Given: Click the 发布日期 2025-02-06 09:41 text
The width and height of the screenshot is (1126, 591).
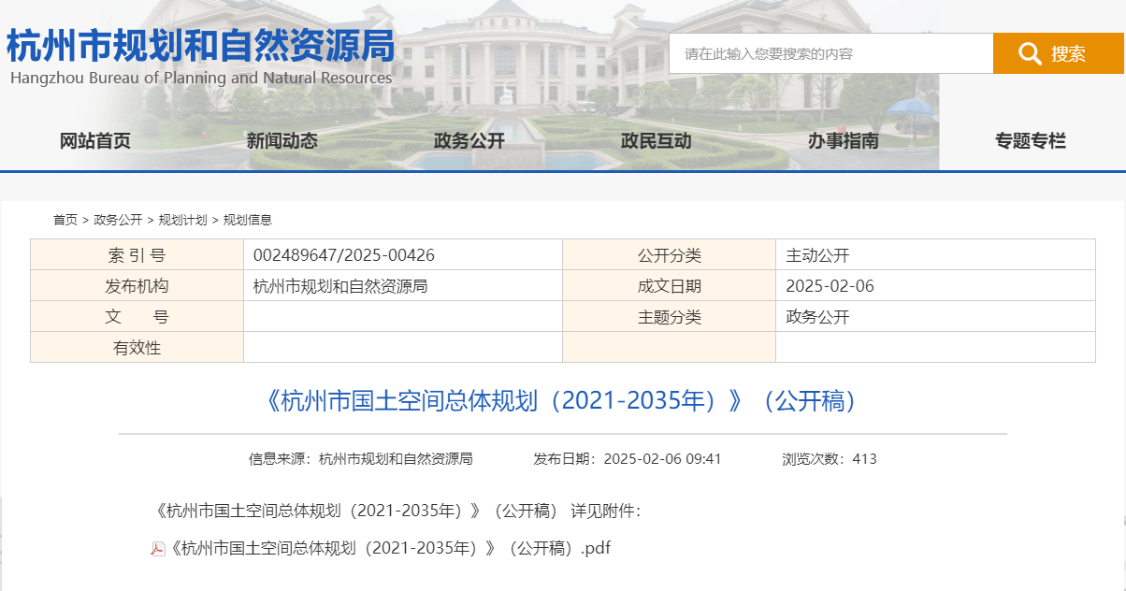Looking at the screenshot, I should click(628, 459).
